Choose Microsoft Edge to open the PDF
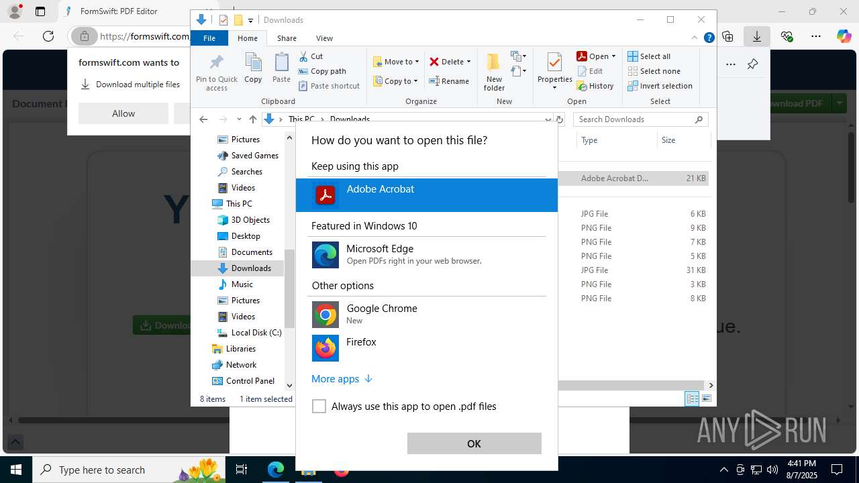Image resolution: width=859 pixels, height=483 pixels. click(427, 255)
